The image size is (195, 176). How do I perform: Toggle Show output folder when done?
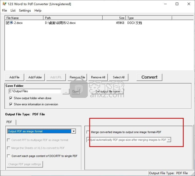[11, 98]
